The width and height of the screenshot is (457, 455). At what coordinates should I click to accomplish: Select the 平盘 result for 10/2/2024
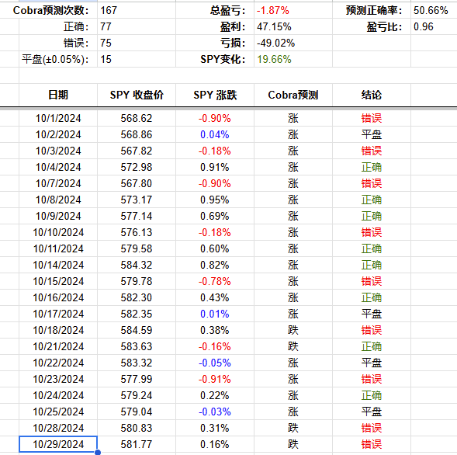coord(372,135)
